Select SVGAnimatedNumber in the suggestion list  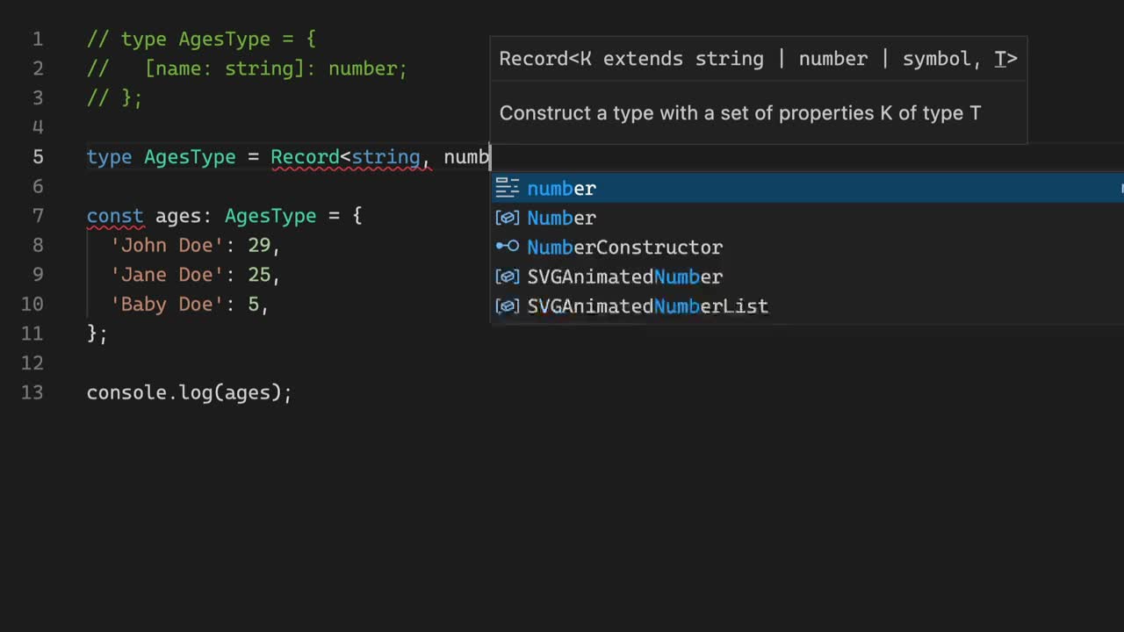pyautogui.click(x=624, y=276)
